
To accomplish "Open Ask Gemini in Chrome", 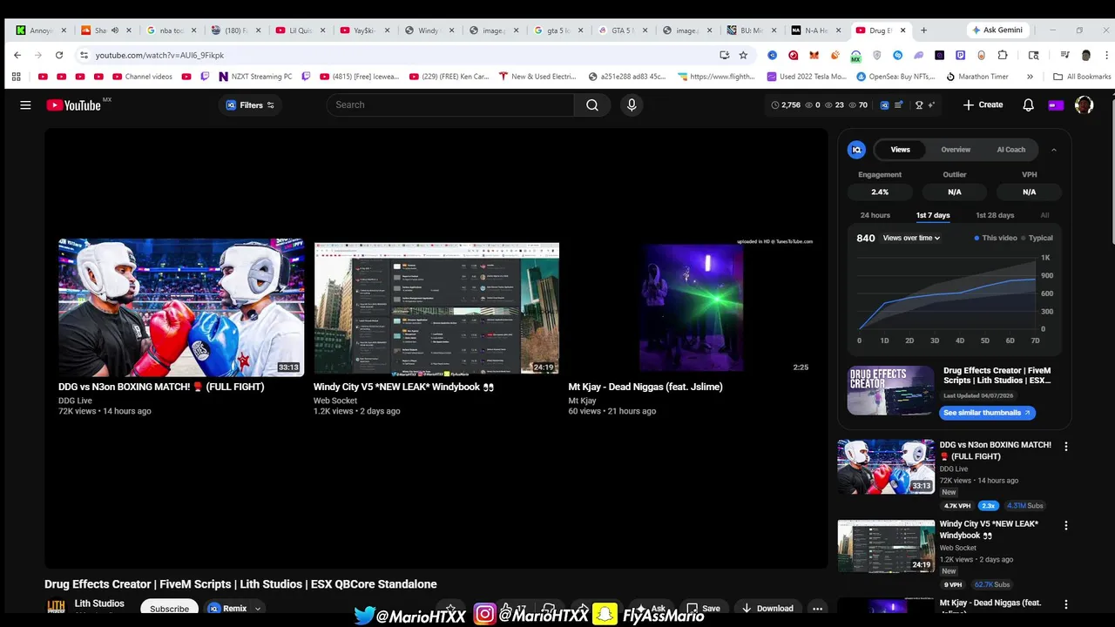I will [x=997, y=30].
